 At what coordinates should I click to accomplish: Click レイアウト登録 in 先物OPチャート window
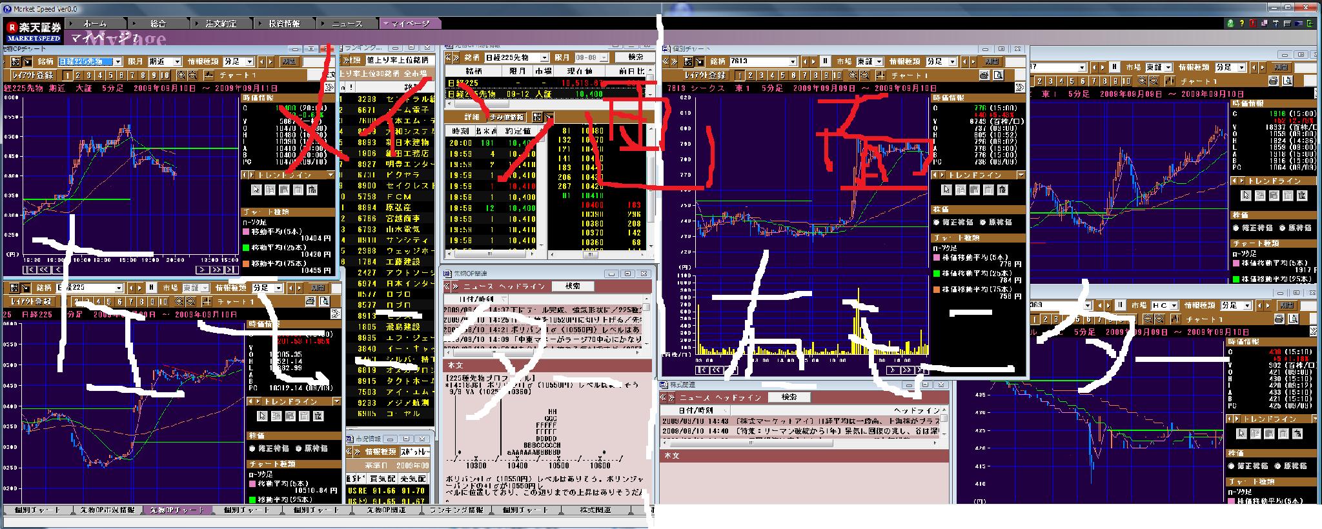tap(32, 75)
